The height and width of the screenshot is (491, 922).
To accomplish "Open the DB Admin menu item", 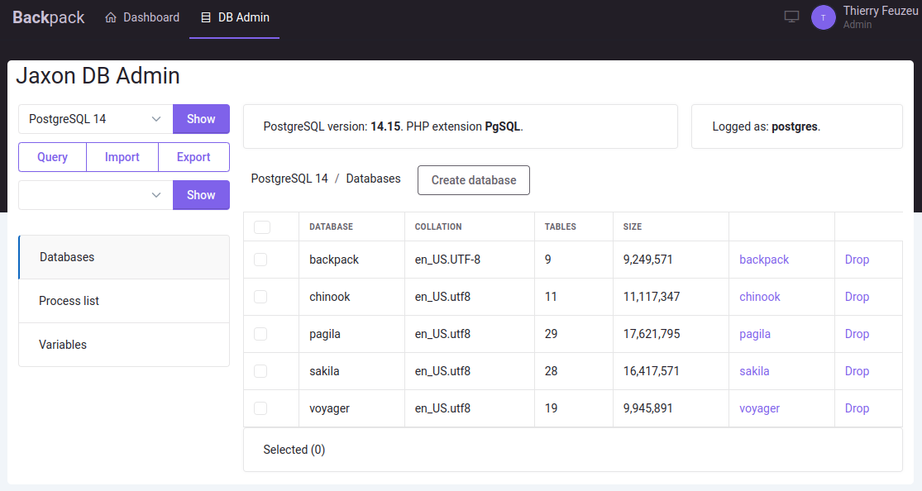I will pos(235,17).
